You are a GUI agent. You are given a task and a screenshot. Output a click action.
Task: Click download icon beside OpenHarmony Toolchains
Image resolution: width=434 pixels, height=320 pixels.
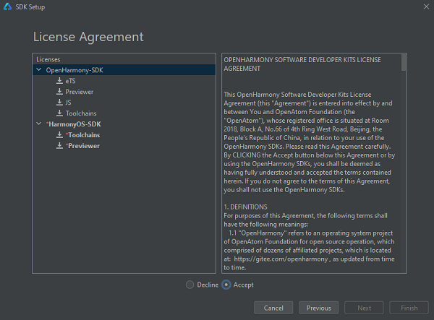pos(59,113)
